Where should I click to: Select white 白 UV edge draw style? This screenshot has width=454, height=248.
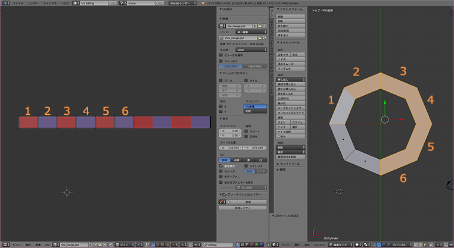[260, 160]
